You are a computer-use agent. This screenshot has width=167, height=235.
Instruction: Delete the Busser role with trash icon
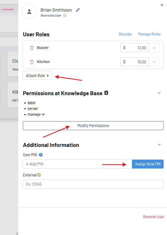[x=32, y=48]
